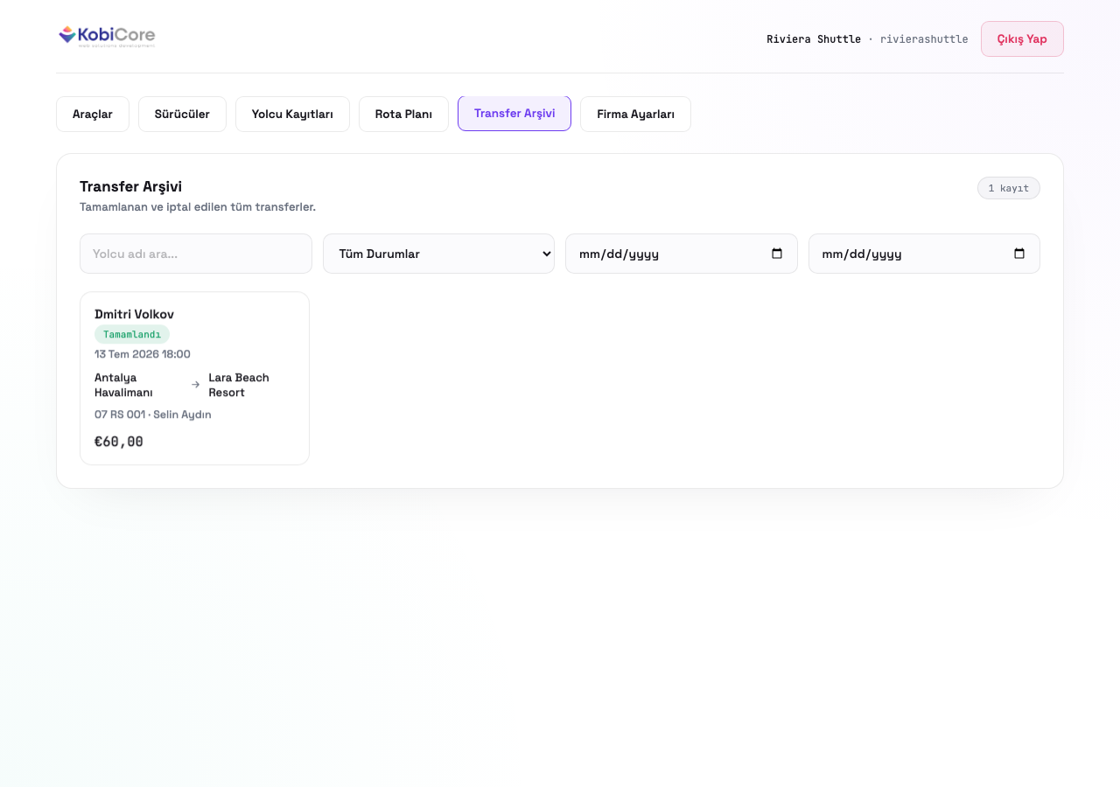Open the Dmitri Volkov transfer card

(x=194, y=378)
